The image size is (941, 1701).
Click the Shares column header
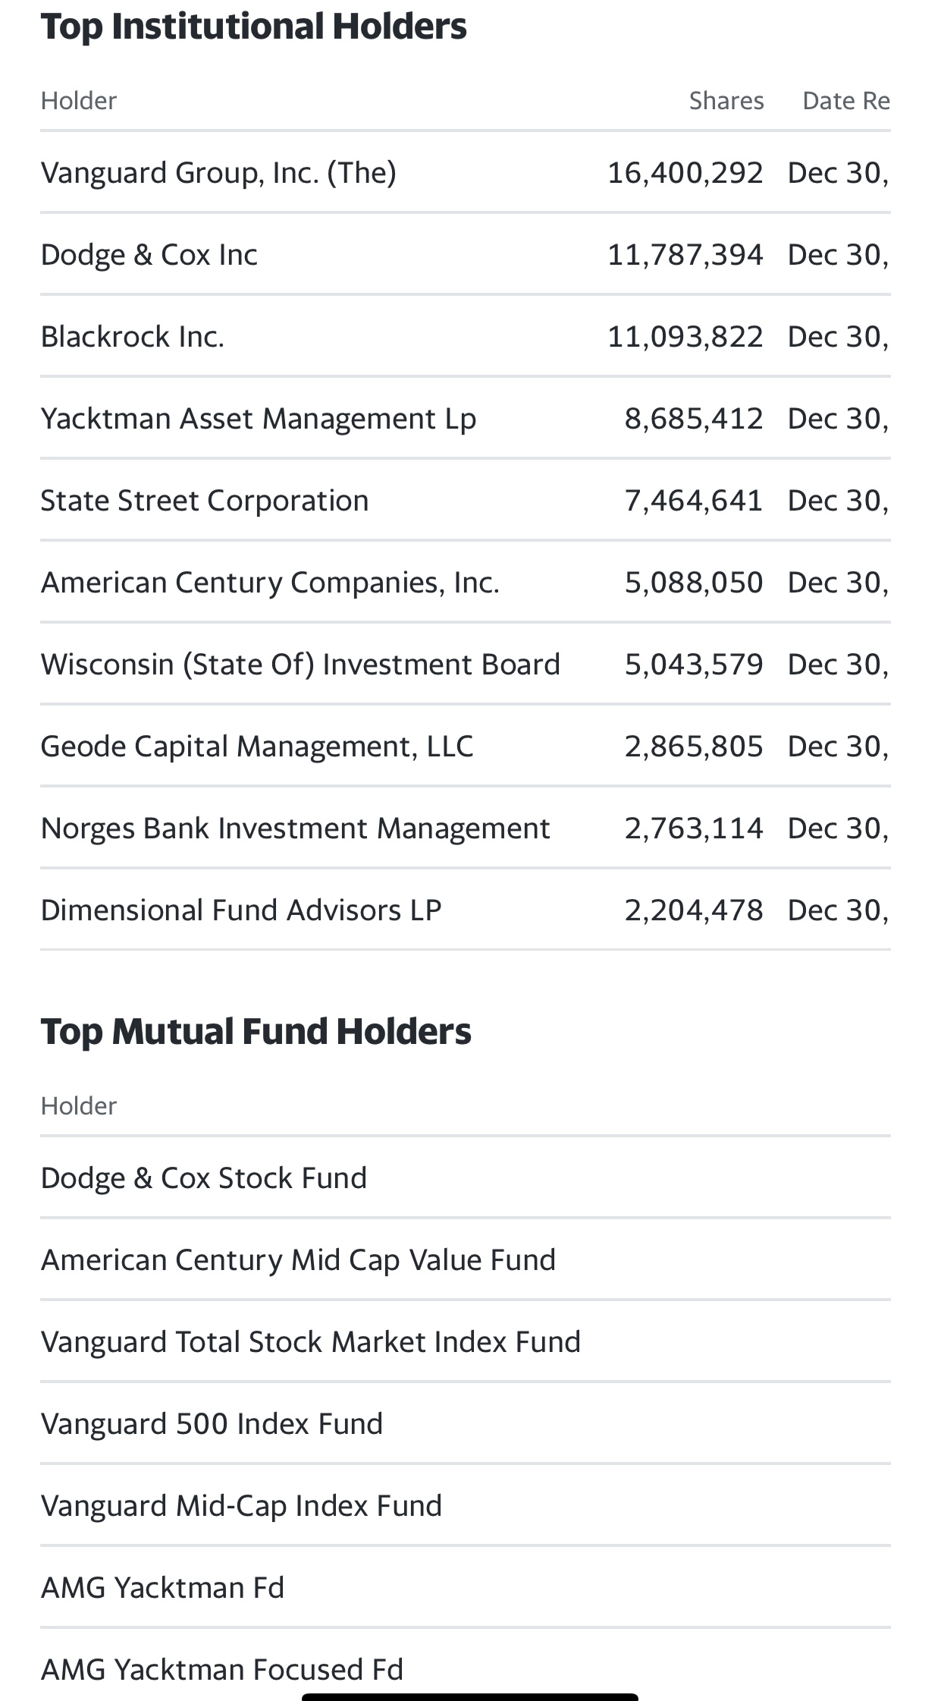click(x=726, y=101)
